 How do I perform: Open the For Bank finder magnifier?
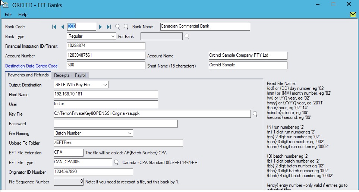187,37
